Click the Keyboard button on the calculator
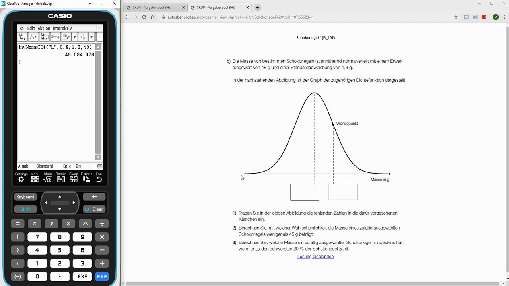509x286 pixels. tap(25, 197)
